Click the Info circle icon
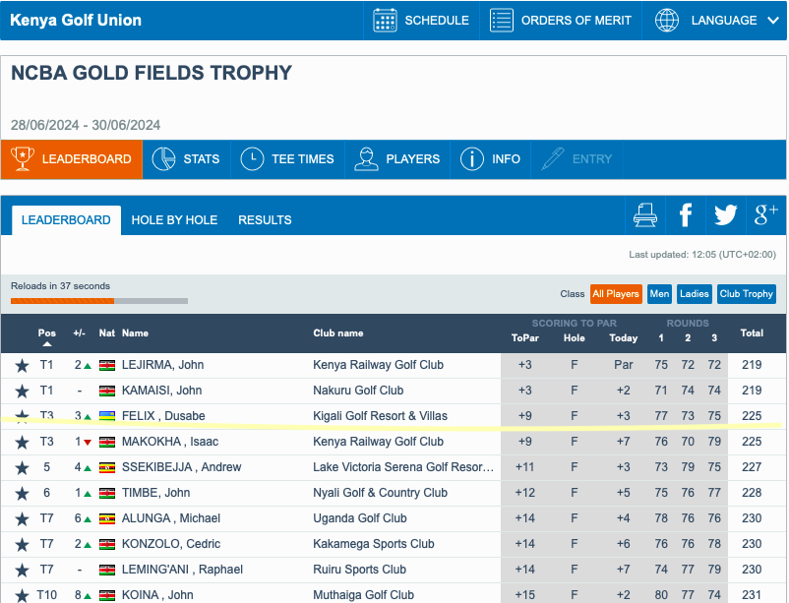Viewport: 789px width, 603px height. coord(472,159)
